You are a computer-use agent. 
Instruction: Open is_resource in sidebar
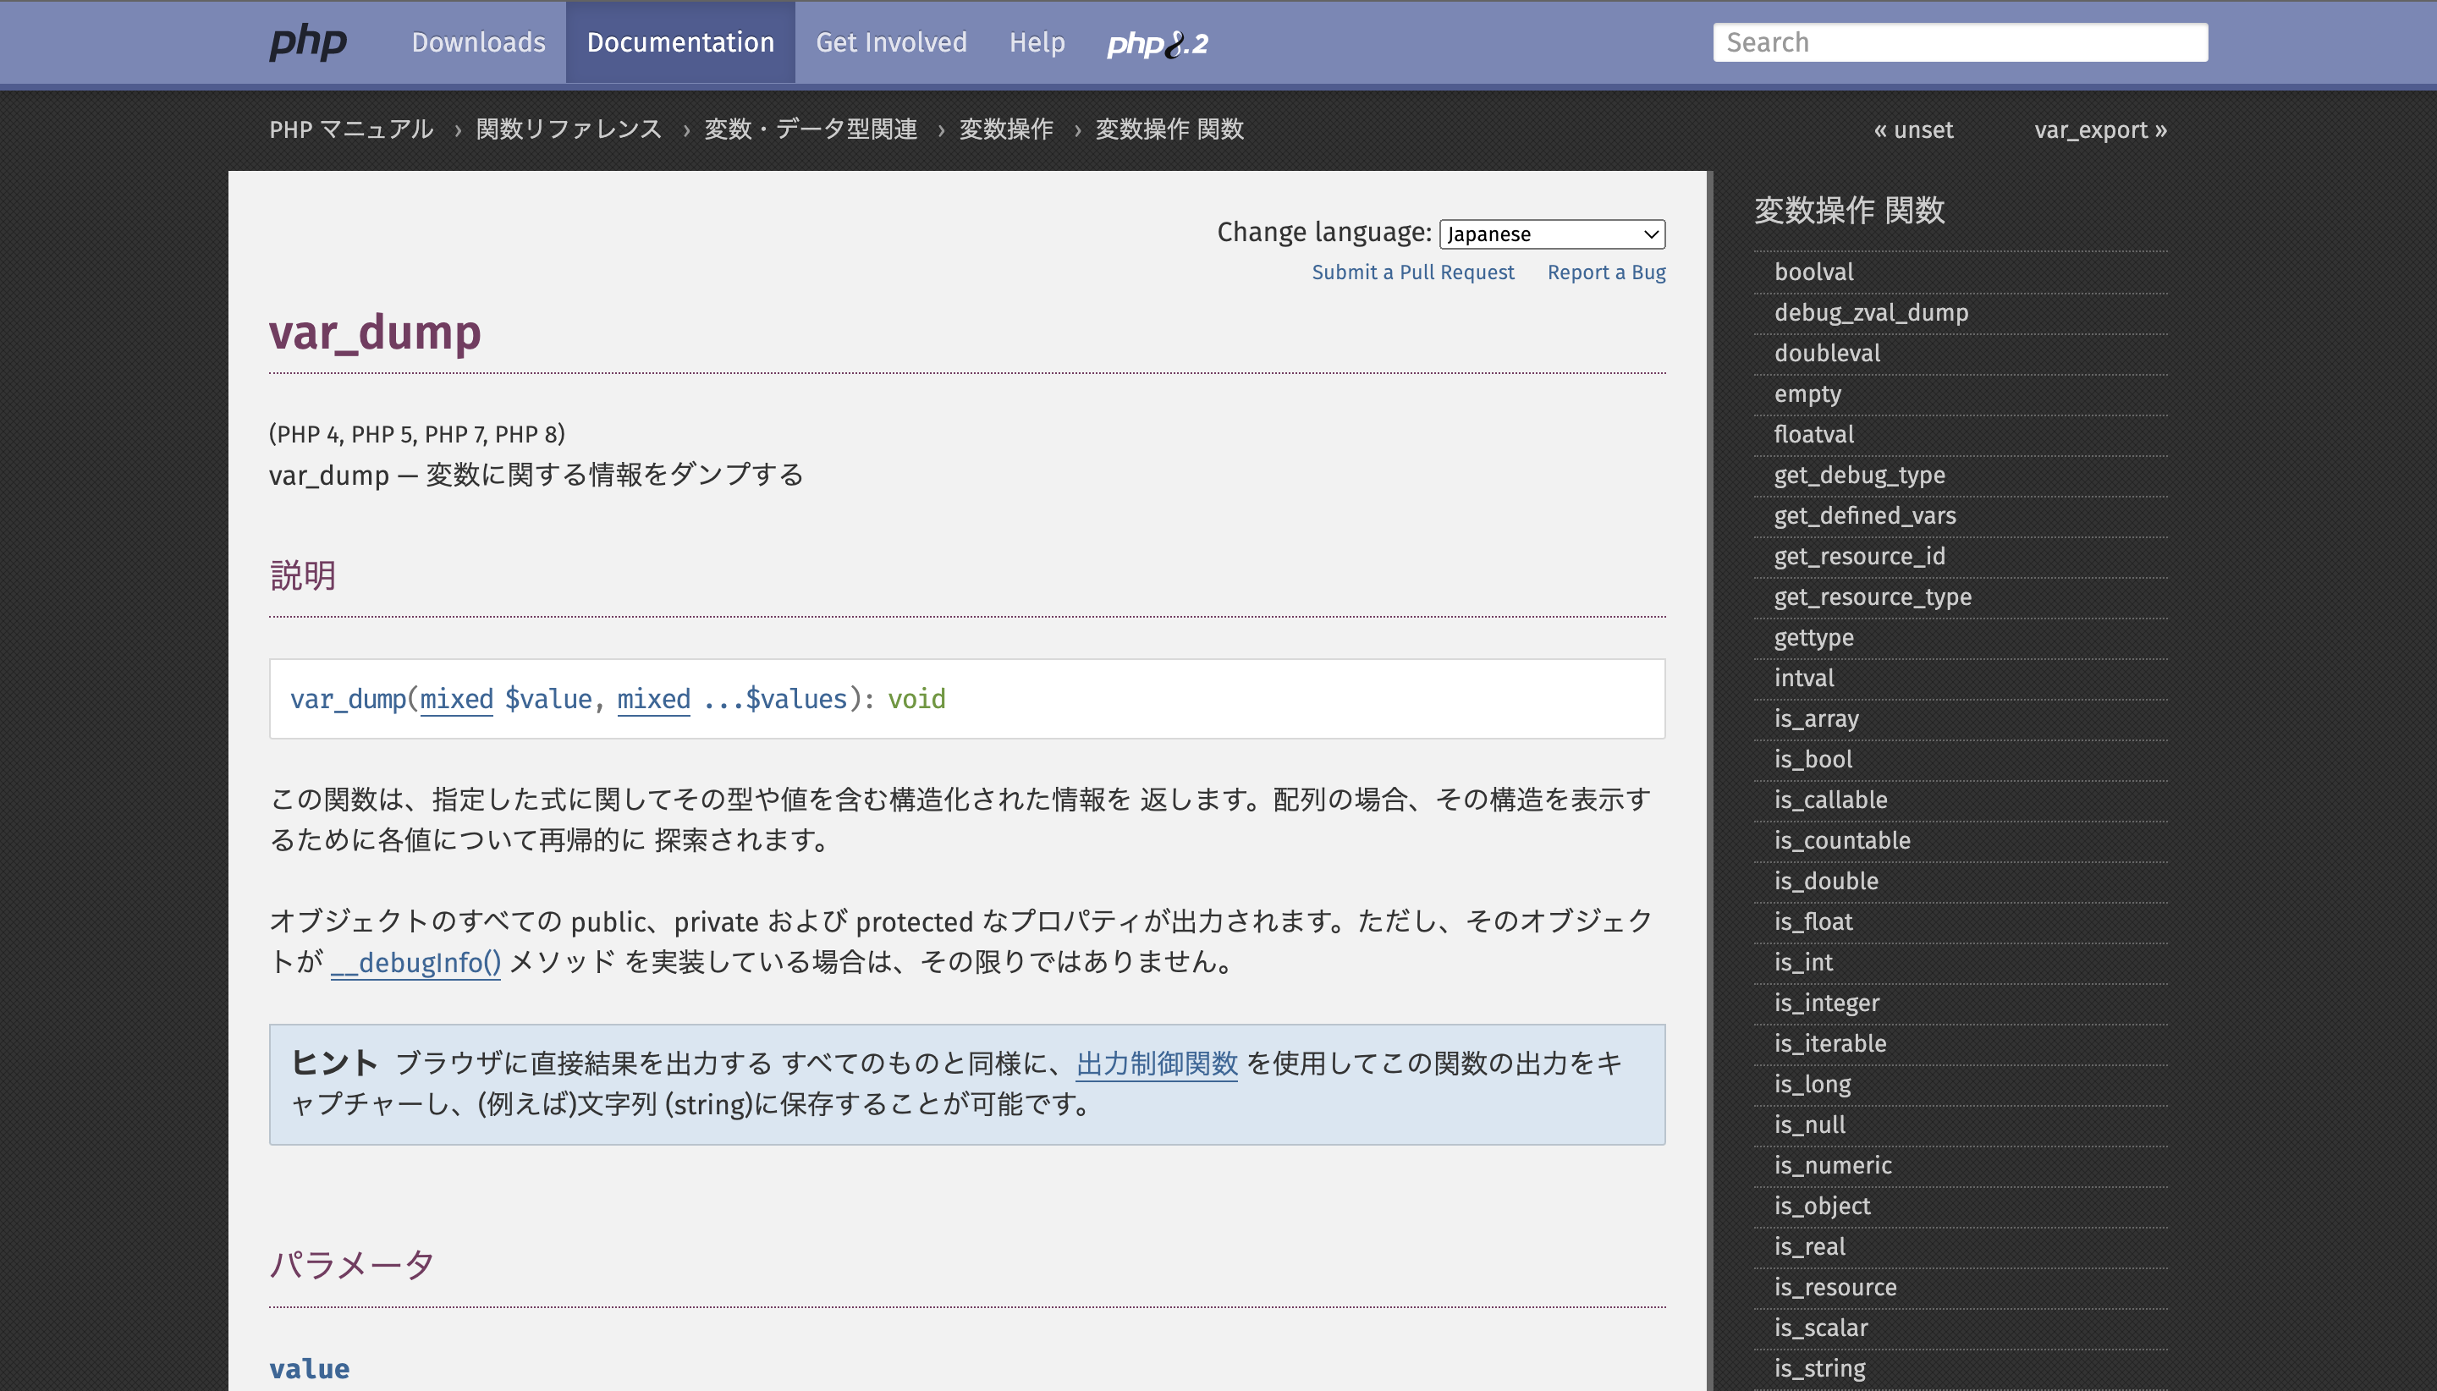click(1835, 1287)
